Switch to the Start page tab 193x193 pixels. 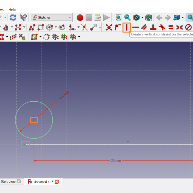(x=8, y=182)
